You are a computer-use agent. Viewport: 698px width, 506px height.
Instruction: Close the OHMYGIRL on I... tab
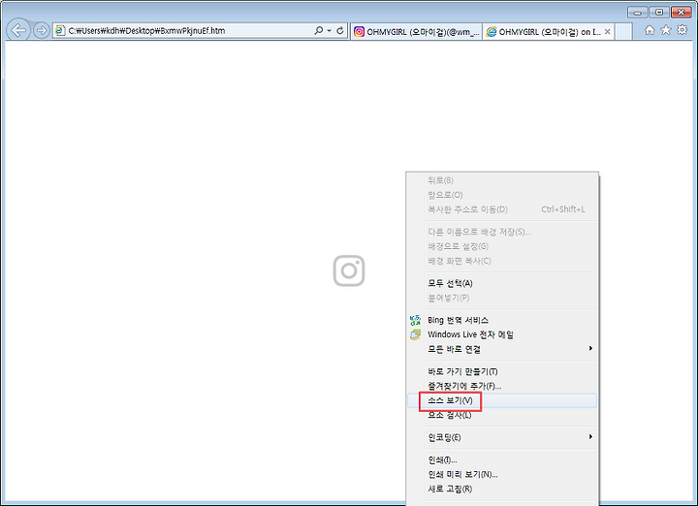(607, 32)
